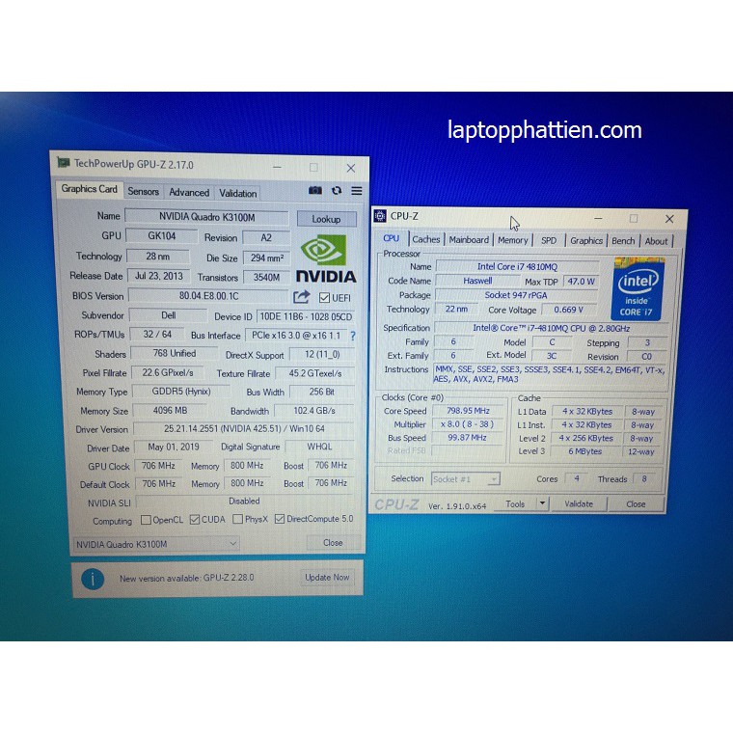Click the GPU-Z refresh icon
The height and width of the screenshot is (733, 733).
tap(337, 191)
